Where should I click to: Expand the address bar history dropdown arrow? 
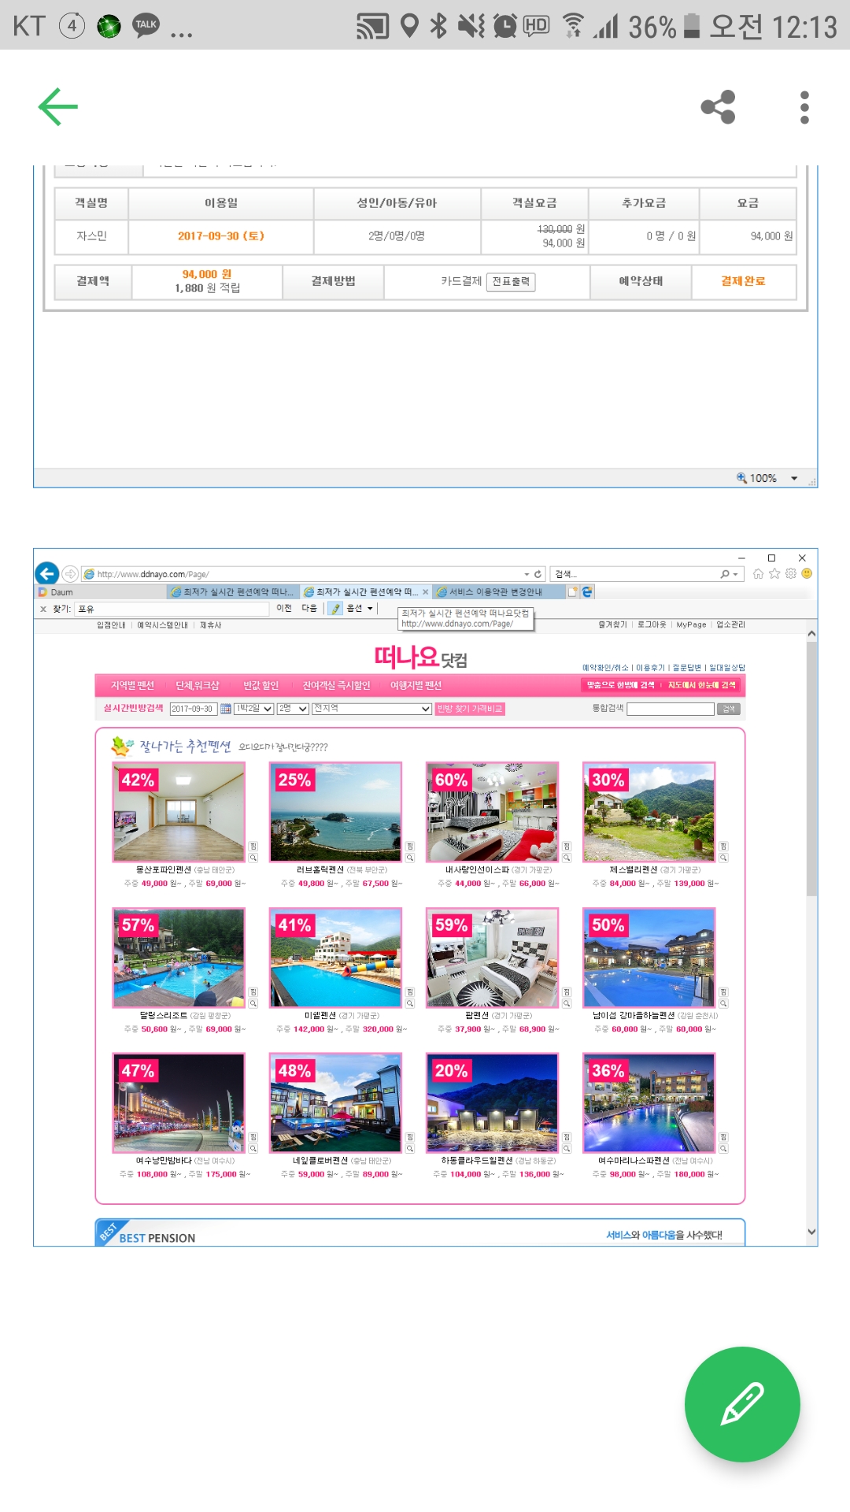(527, 574)
